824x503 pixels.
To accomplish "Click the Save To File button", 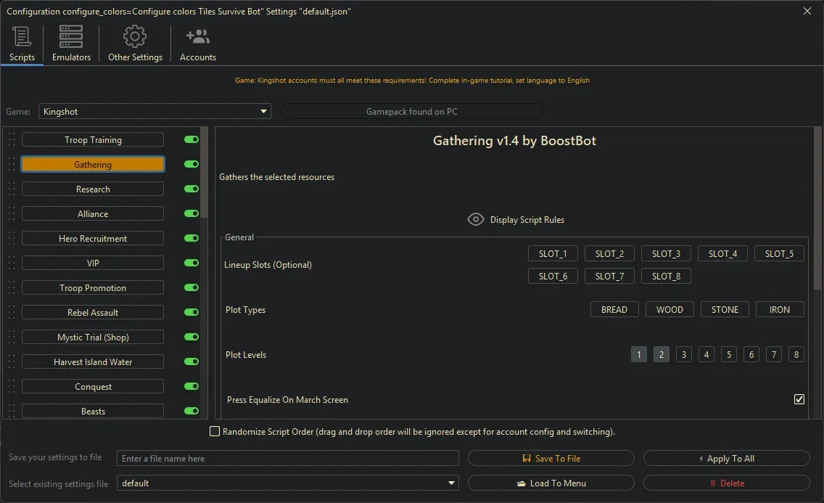I will tap(551, 459).
